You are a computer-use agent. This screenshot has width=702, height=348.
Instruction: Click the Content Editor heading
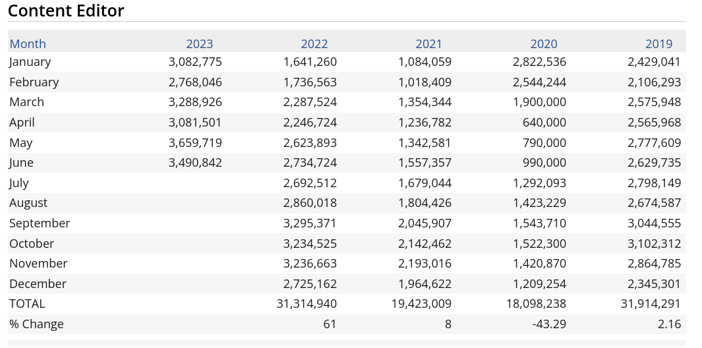(x=66, y=11)
